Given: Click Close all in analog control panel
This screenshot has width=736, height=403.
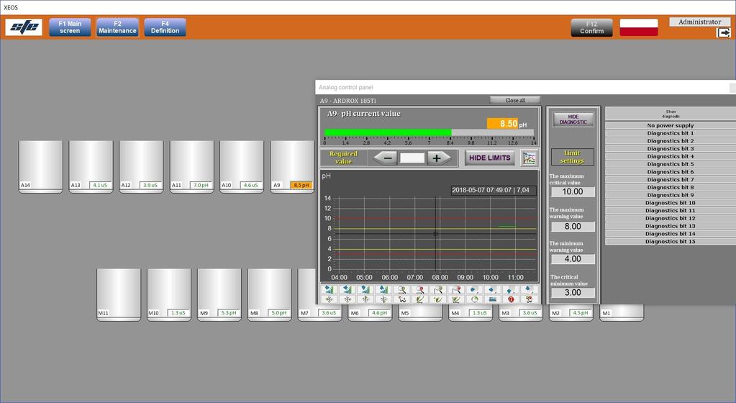Looking at the screenshot, I should [515, 100].
